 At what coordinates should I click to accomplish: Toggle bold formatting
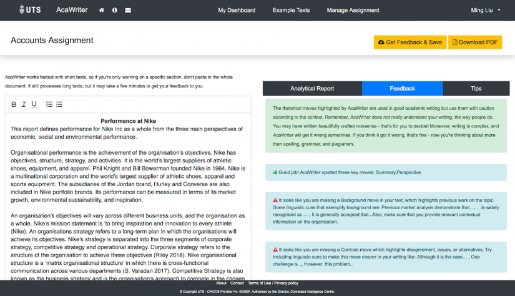(x=14, y=104)
